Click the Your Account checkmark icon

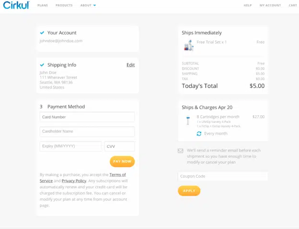(42, 33)
